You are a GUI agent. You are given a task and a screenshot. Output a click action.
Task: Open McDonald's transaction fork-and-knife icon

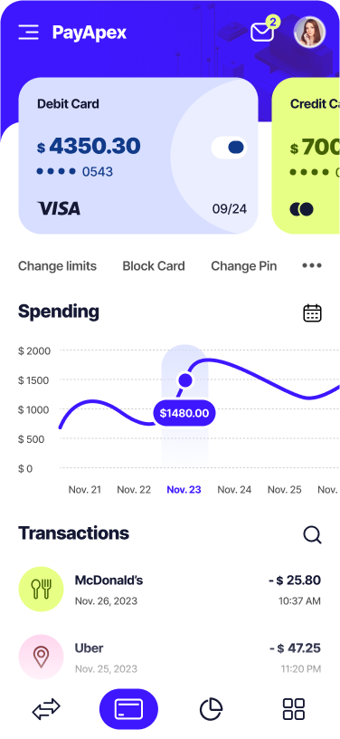pyautogui.click(x=41, y=590)
